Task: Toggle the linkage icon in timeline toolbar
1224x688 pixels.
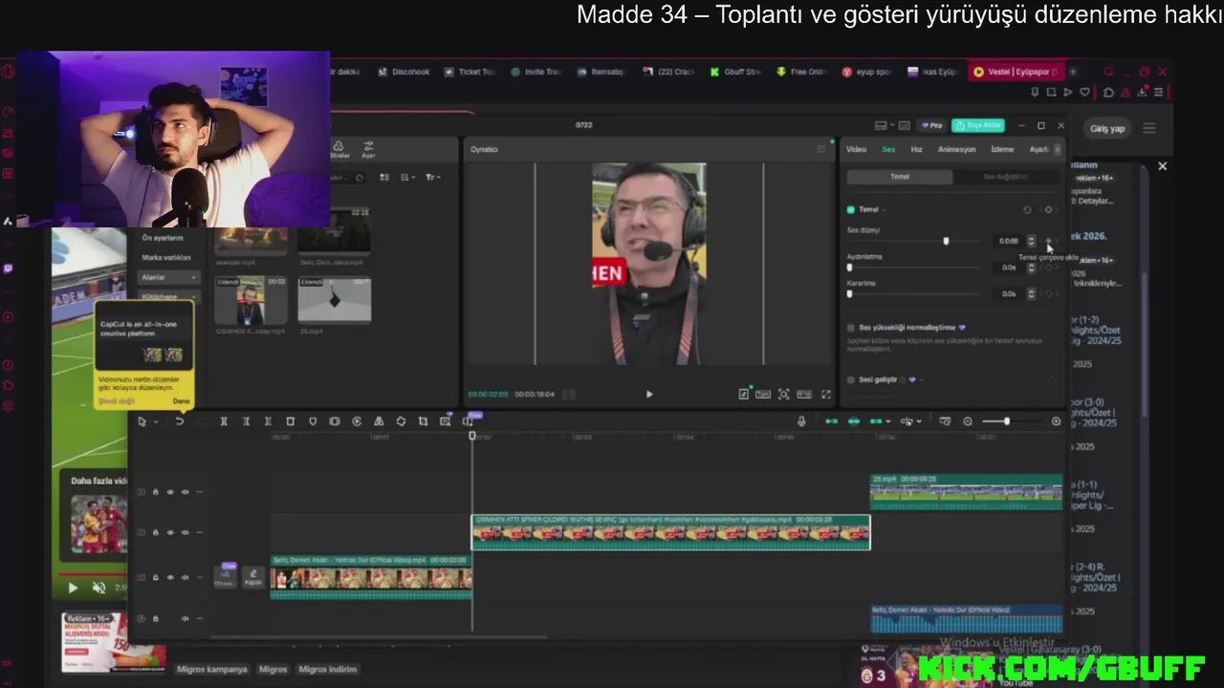Action: pos(876,421)
